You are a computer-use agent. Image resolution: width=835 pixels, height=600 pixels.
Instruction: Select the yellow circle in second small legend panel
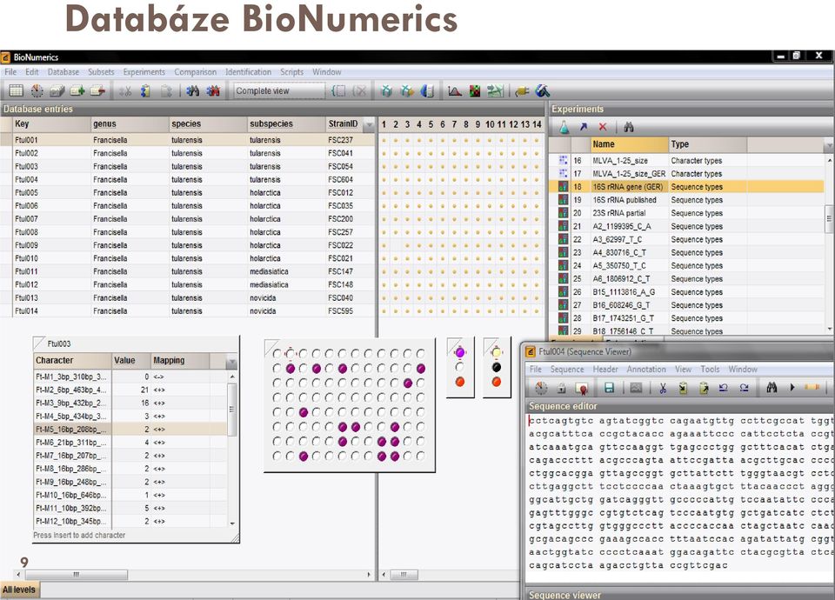(497, 352)
